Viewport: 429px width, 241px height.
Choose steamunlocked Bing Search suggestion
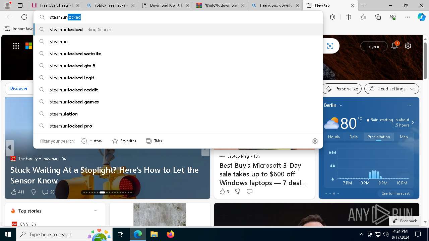point(178,29)
